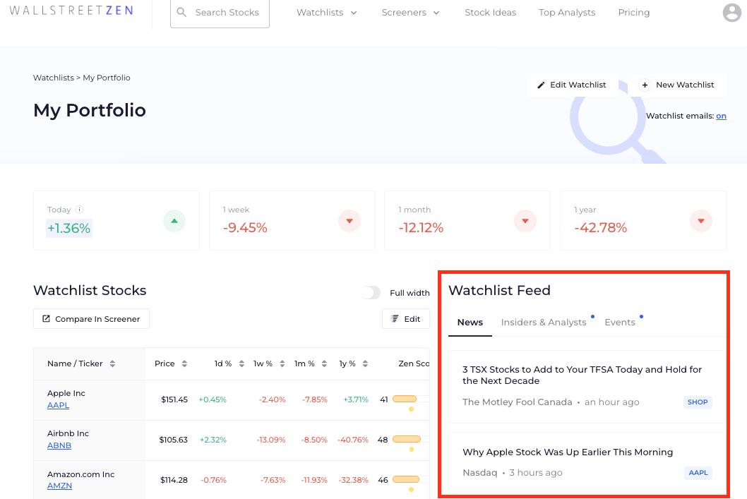Click the AAPL tag in news feed
The height and width of the screenshot is (499, 747).
(x=698, y=473)
